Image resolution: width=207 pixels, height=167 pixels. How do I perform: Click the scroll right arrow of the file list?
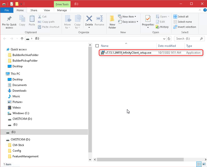[205, 159]
